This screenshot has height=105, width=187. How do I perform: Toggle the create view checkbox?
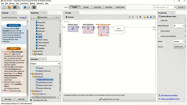click(x=159, y=20)
